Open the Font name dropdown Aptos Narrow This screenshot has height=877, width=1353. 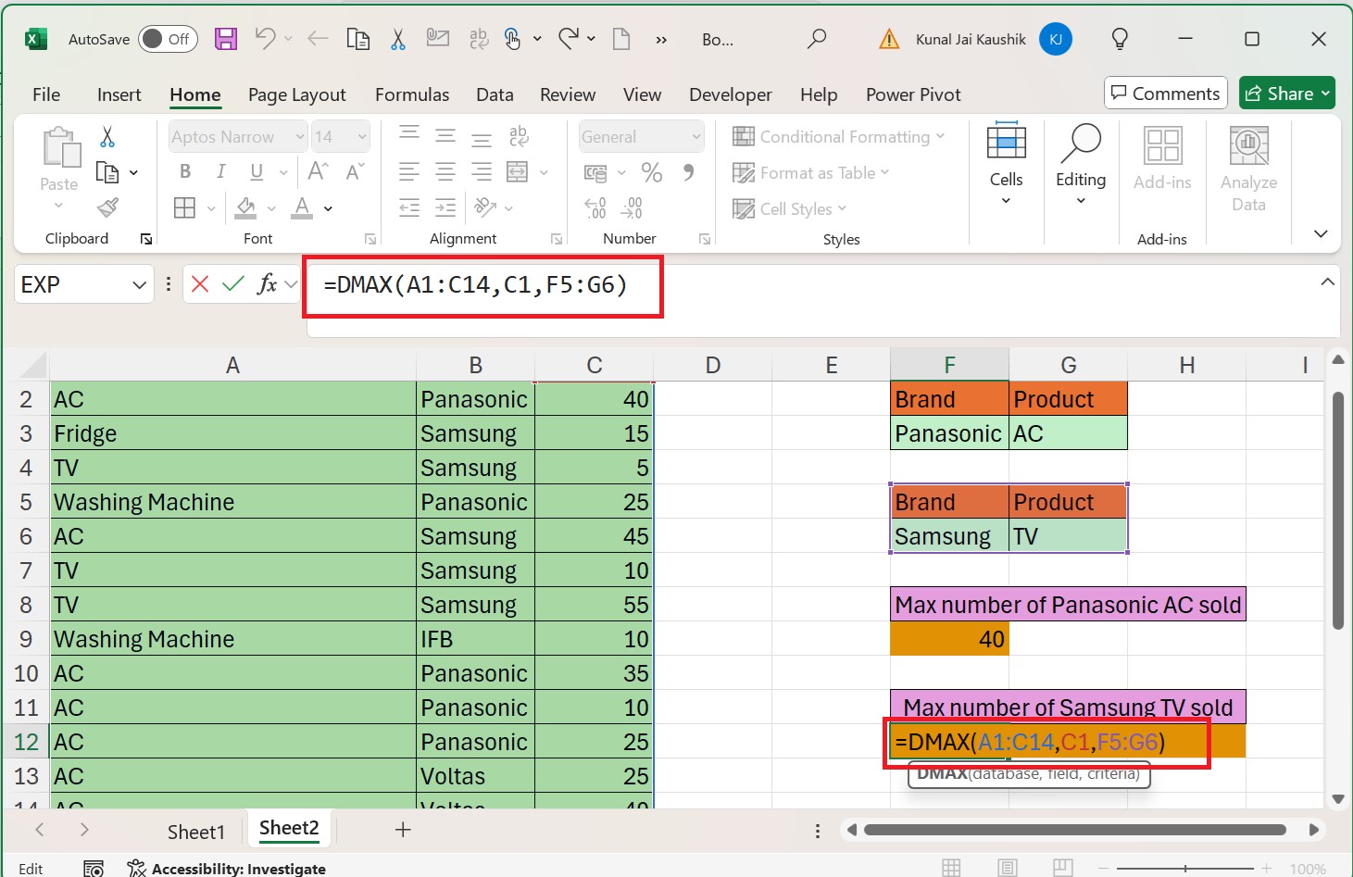[300, 137]
